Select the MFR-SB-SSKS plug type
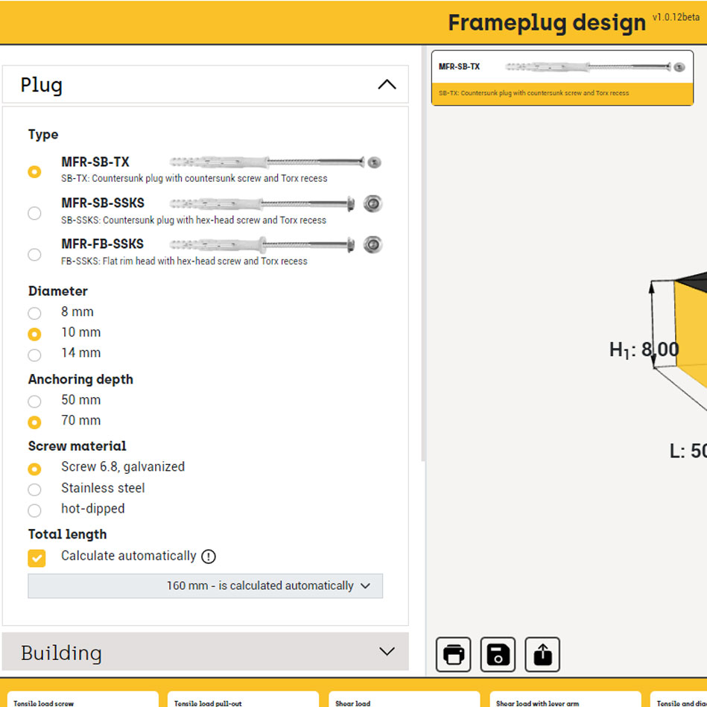 34,213
